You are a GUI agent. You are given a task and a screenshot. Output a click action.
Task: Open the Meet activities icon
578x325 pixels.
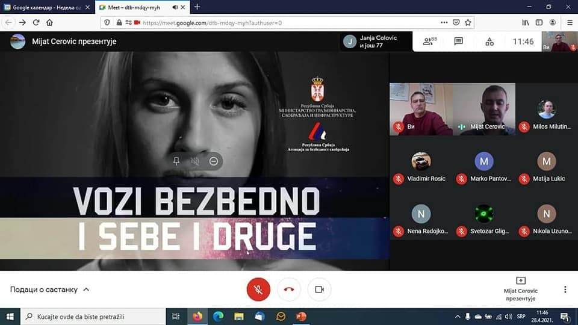(489, 42)
